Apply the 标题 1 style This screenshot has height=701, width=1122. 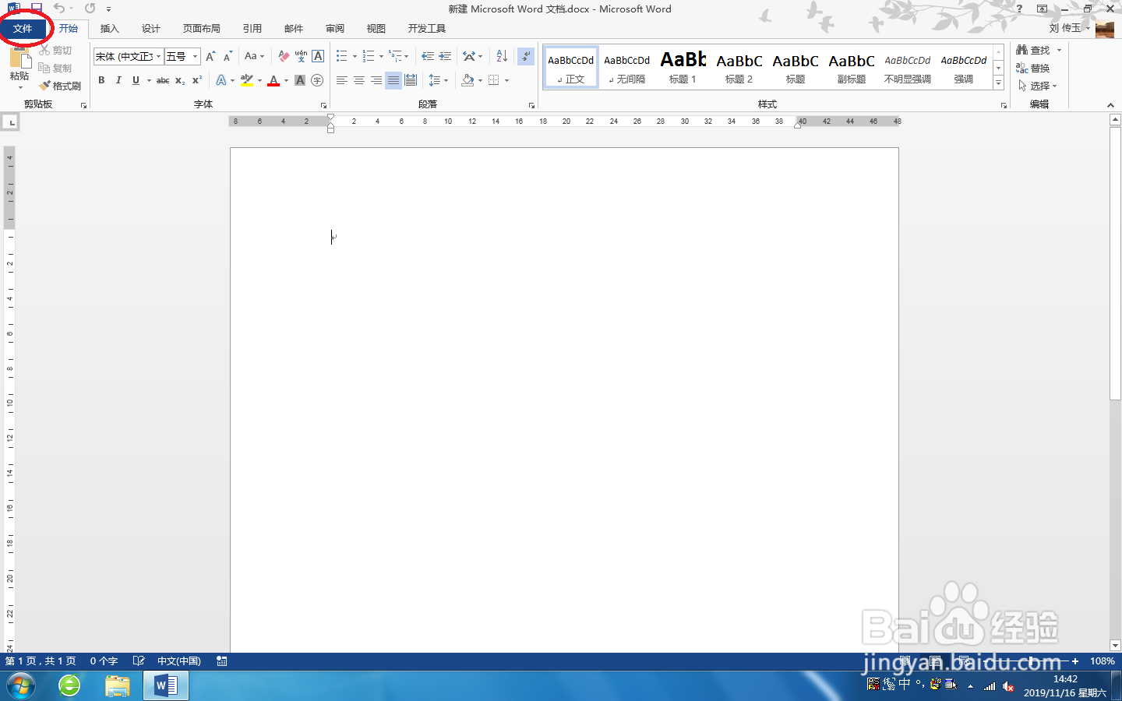(x=683, y=67)
